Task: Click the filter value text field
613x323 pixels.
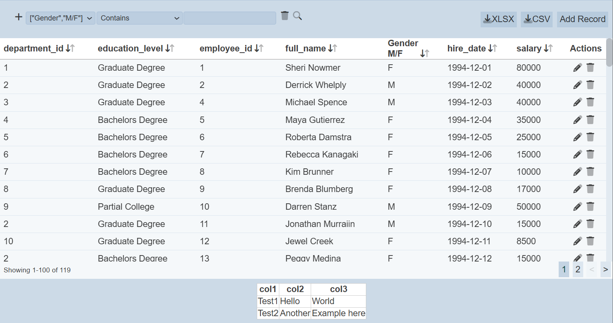Action: tap(229, 18)
